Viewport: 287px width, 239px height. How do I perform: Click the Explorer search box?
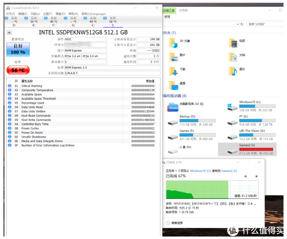pos(265,24)
